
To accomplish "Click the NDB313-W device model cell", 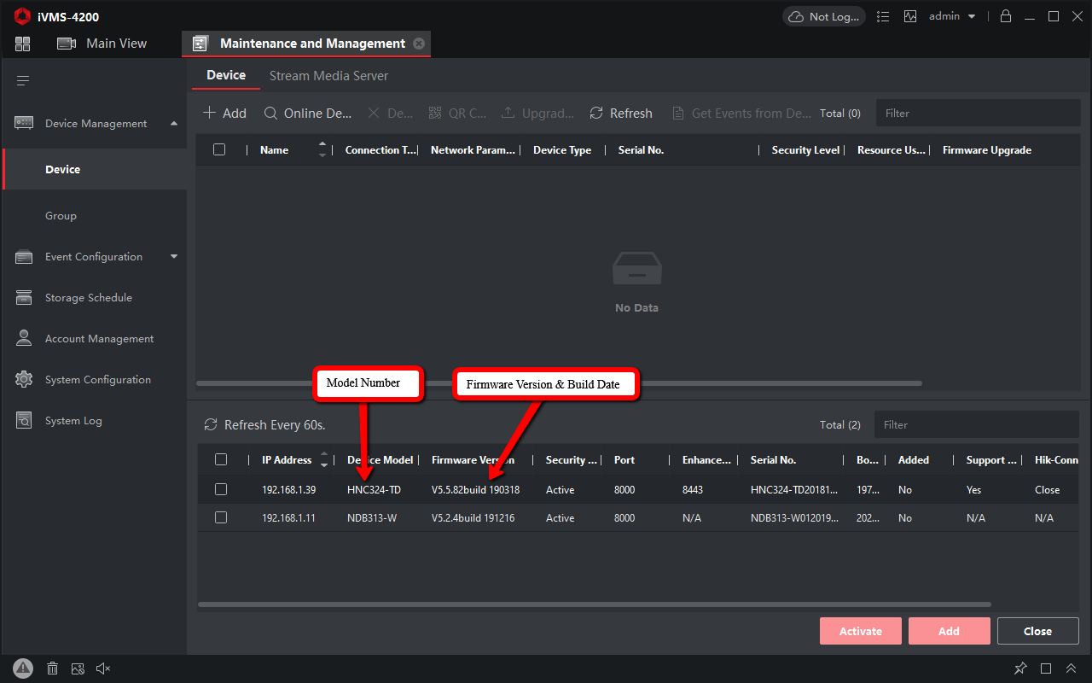I will point(372,518).
